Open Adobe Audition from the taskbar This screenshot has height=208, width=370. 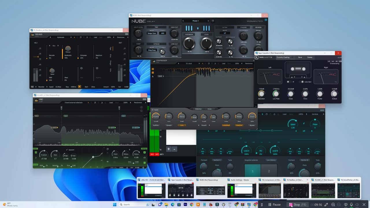(x=185, y=205)
